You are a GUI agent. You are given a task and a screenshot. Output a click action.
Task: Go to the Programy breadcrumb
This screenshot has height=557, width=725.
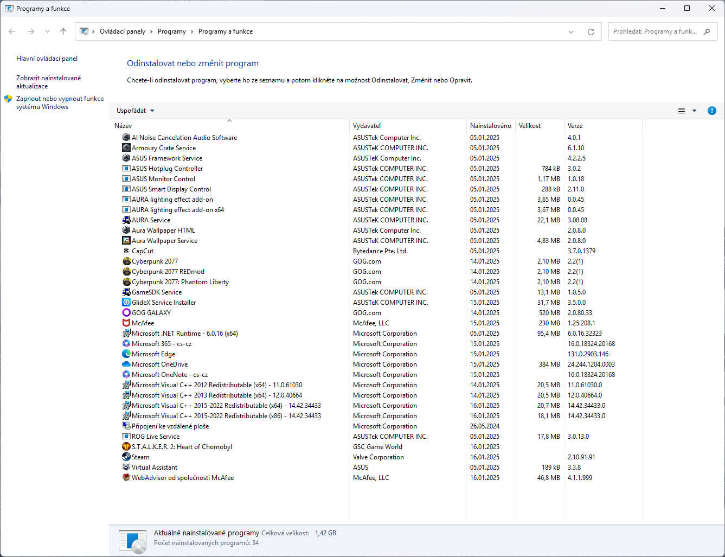click(172, 31)
